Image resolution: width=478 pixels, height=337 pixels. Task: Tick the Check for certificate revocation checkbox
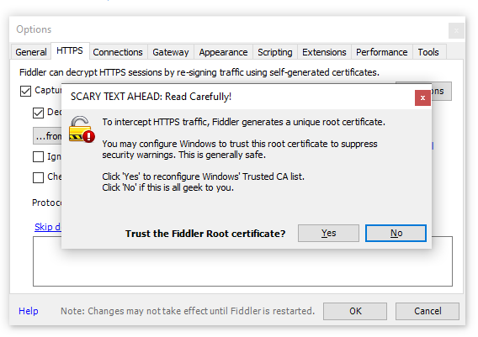pyautogui.click(x=38, y=177)
